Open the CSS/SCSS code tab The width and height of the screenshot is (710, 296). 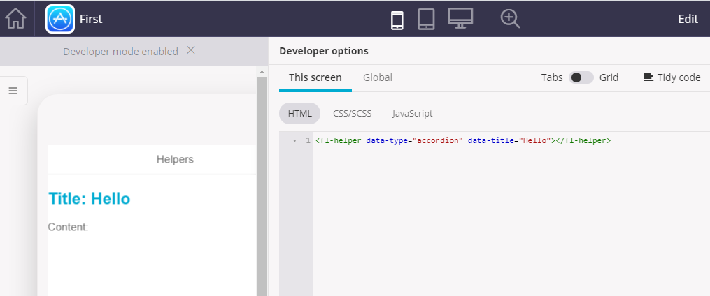point(352,113)
